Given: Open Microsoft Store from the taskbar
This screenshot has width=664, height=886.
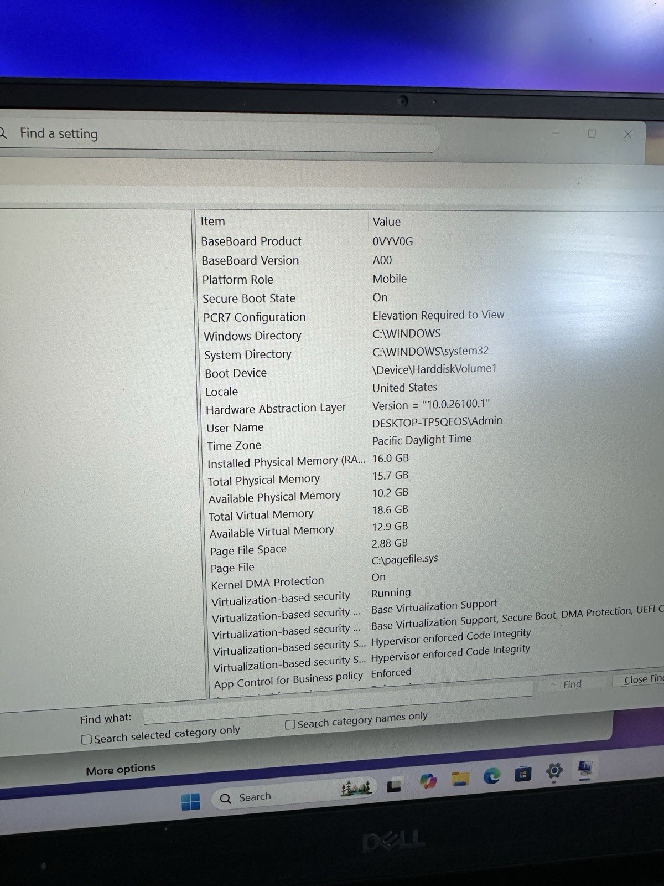Looking at the screenshot, I should (523, 773).
